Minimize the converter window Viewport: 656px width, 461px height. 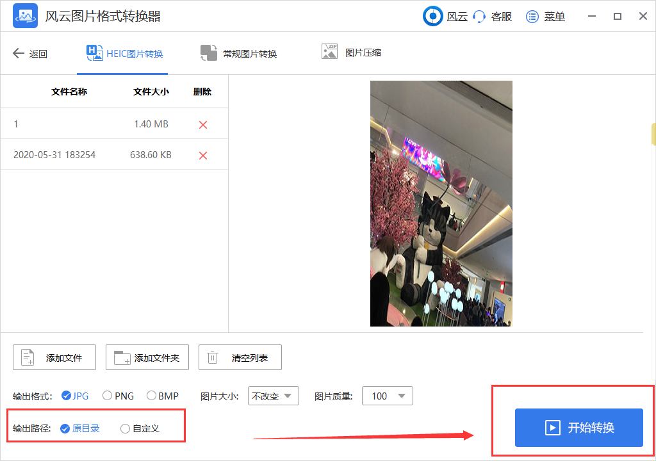591,16
